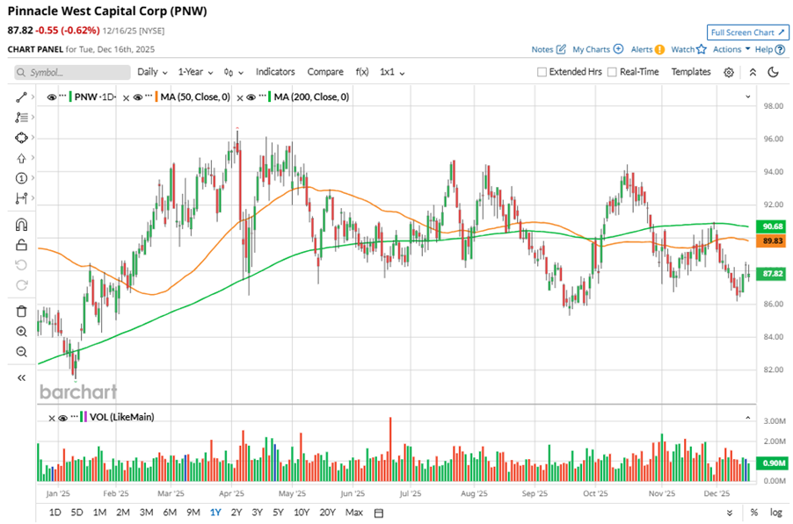Open the date range calendar icon
The width and height of the screenshot is (793, 524).
(x=378, y=513)
